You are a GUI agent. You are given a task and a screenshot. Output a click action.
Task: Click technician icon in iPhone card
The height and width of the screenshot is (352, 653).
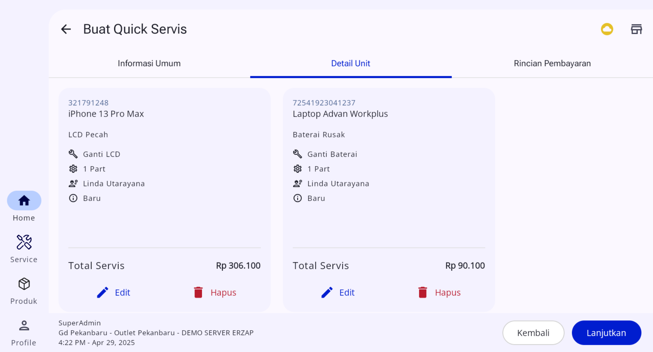coord(73,184)
